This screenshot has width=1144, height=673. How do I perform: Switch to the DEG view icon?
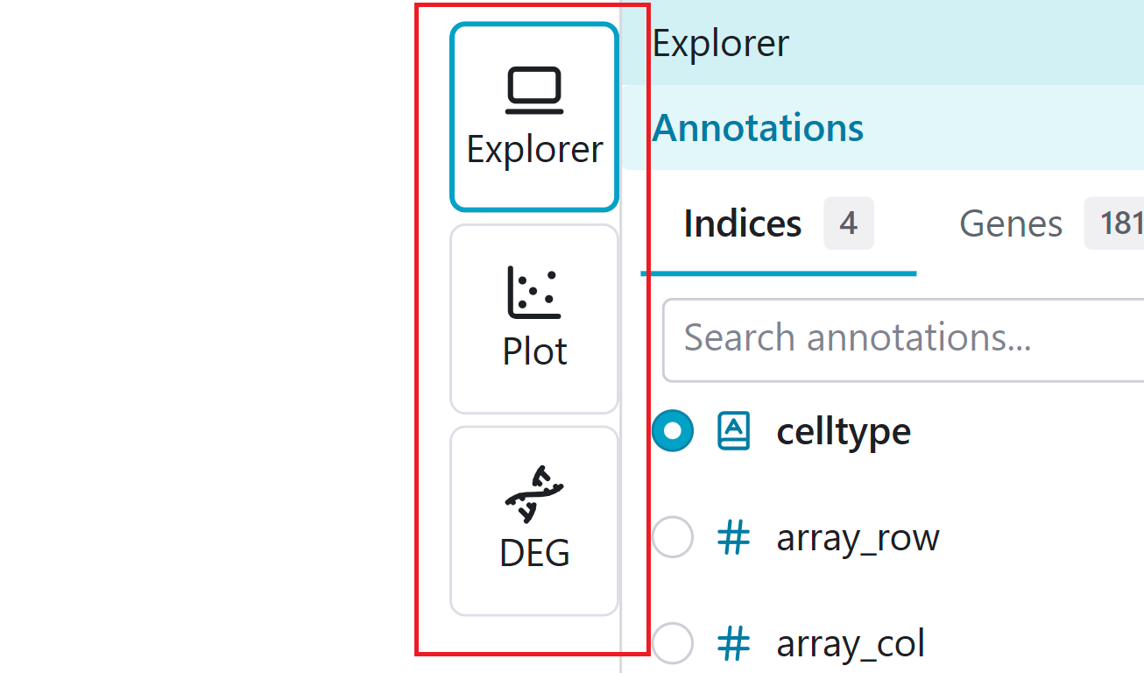(533, 519)
